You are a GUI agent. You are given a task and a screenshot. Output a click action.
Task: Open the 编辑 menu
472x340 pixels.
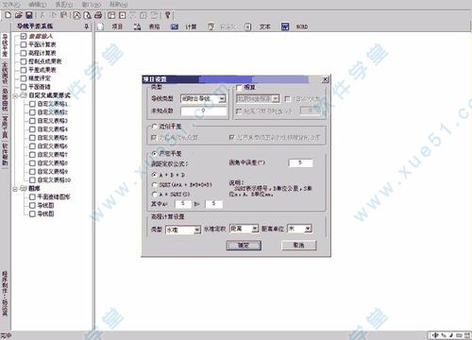(x=38, y=5)
